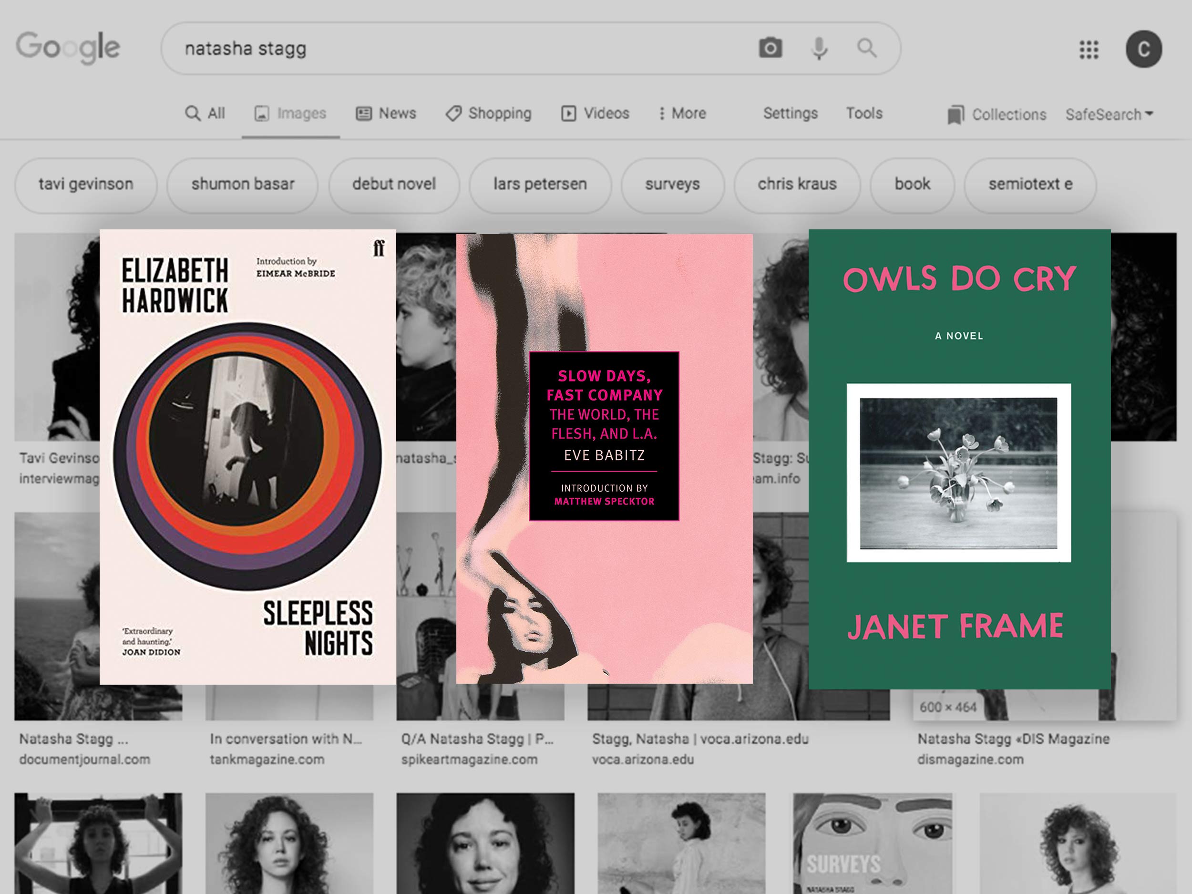The image size is (1192, 894).
Task: Click the 600 × 464 size badge
Action: 948,707
